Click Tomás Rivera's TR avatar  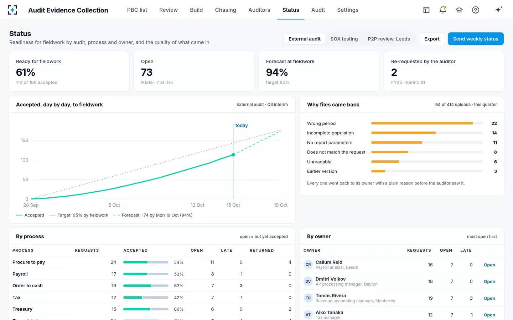(x=308, y=298)
